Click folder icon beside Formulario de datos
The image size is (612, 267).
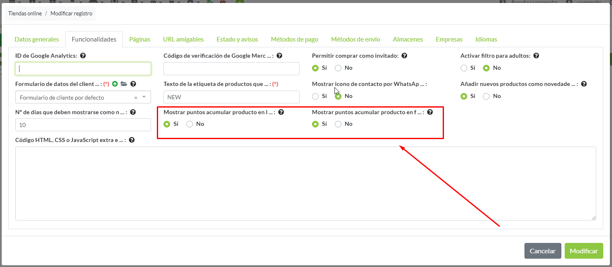(124, 84)
